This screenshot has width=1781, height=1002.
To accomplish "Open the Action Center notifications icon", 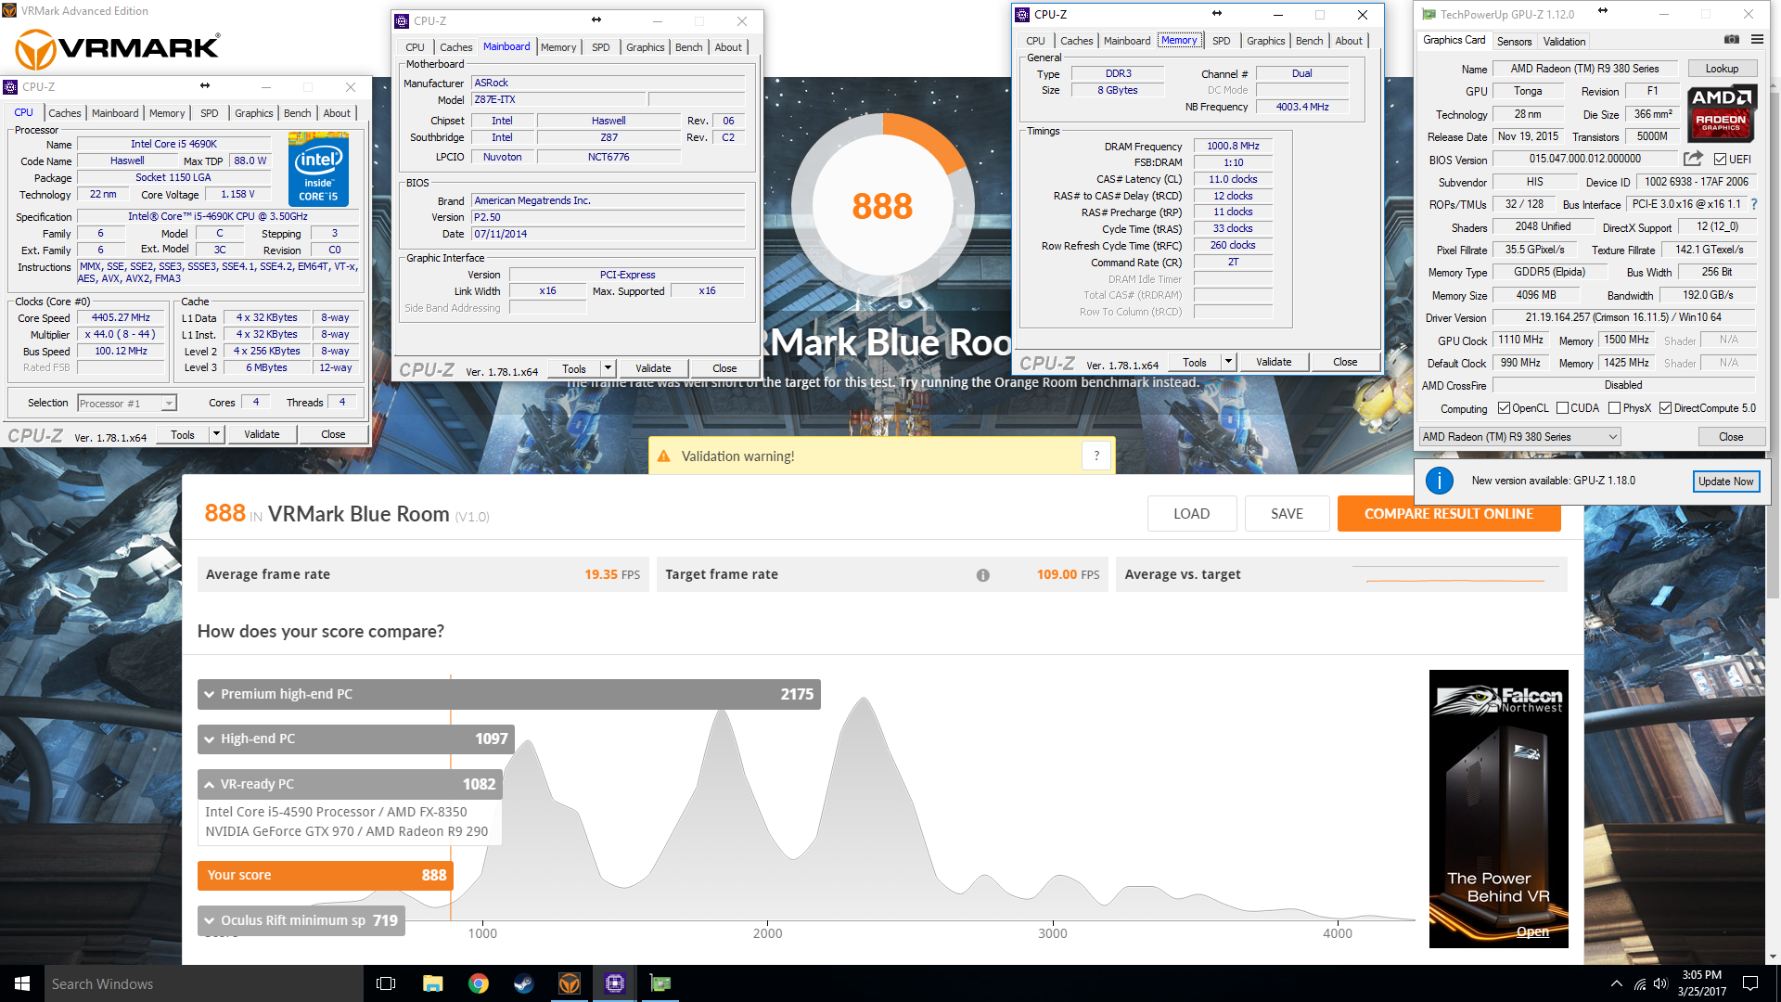I will tap(1750, 983).
